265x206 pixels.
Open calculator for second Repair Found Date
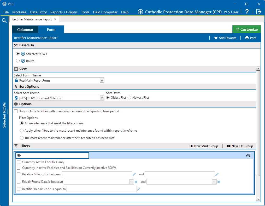click(219, 182)
